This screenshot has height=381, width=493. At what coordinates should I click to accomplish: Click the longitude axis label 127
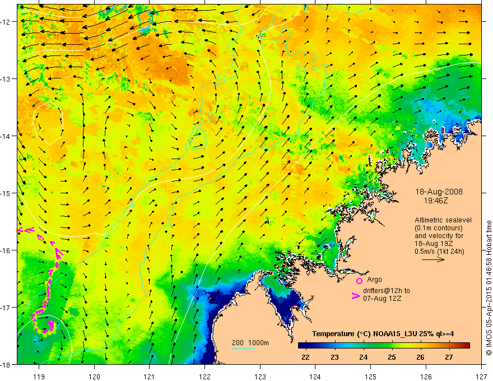coord(481,377)
